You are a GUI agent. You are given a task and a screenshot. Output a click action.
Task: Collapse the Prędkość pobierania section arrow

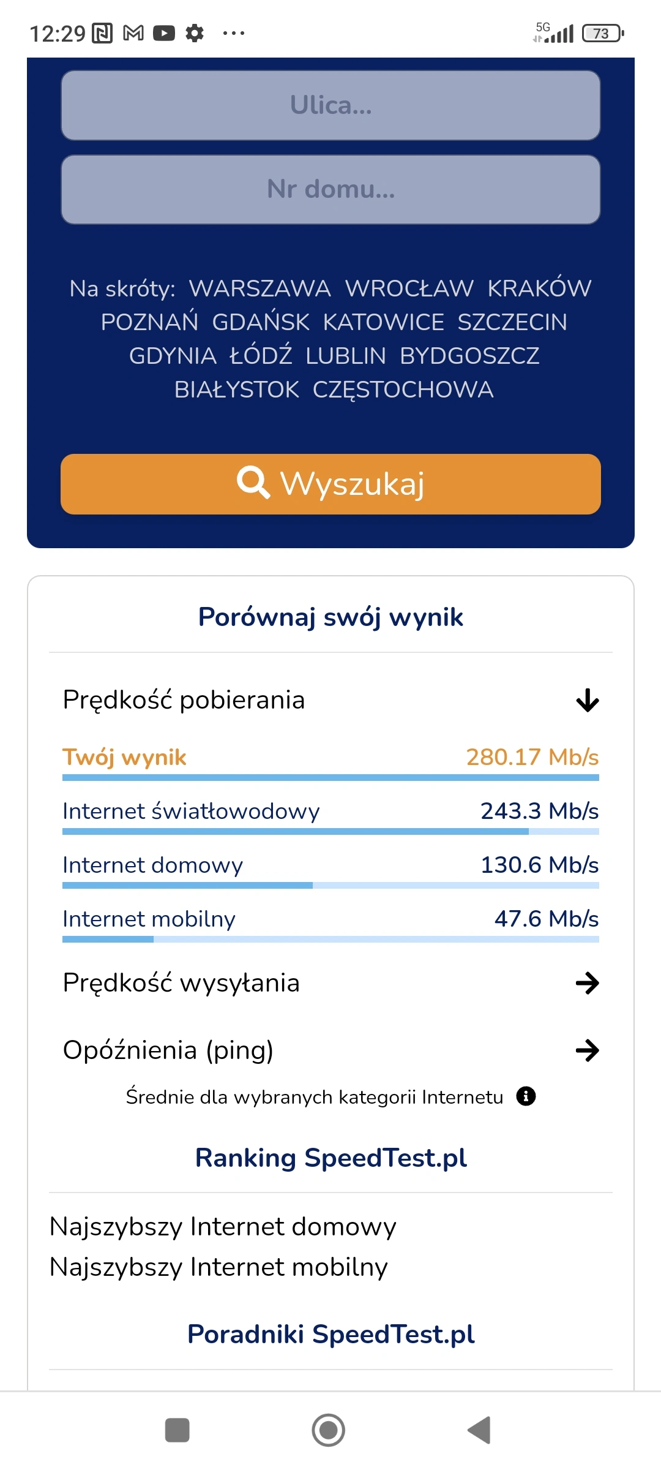[x=588, y=700]
